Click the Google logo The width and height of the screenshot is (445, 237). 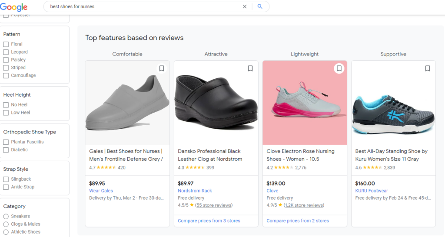pos(13,7)
